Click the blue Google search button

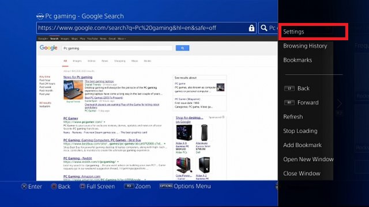click(182, 48)
